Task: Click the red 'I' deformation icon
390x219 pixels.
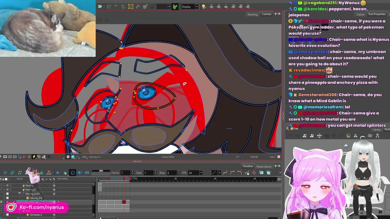Action: 226,7
